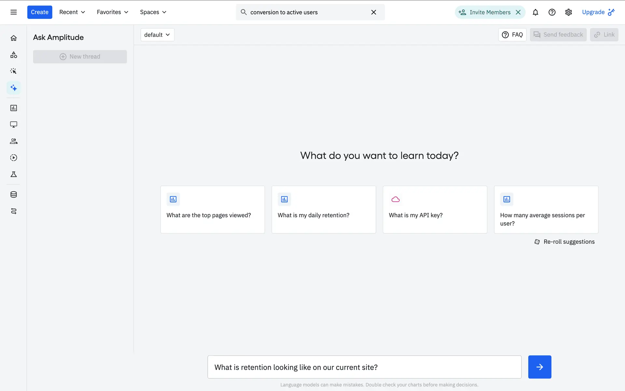Clear the search field text
The image size is (625, 391).
(373, 12)
